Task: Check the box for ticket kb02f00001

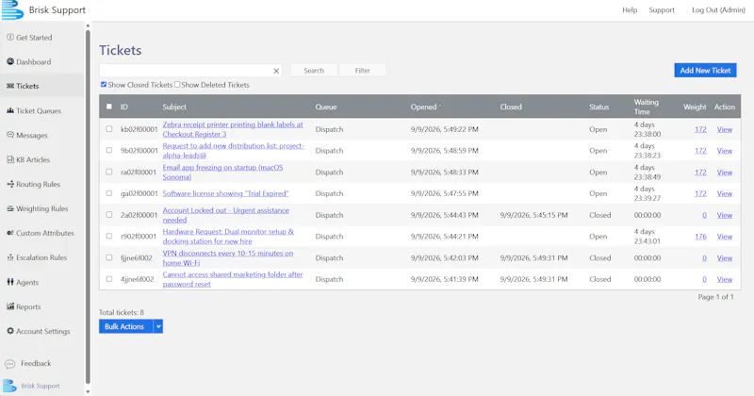Action: [x=109, y=129]
